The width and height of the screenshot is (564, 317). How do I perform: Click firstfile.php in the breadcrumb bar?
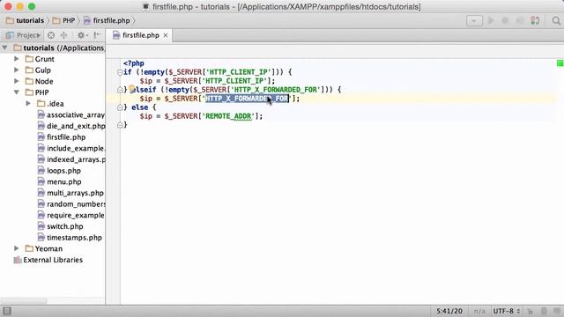click(108, 20)
